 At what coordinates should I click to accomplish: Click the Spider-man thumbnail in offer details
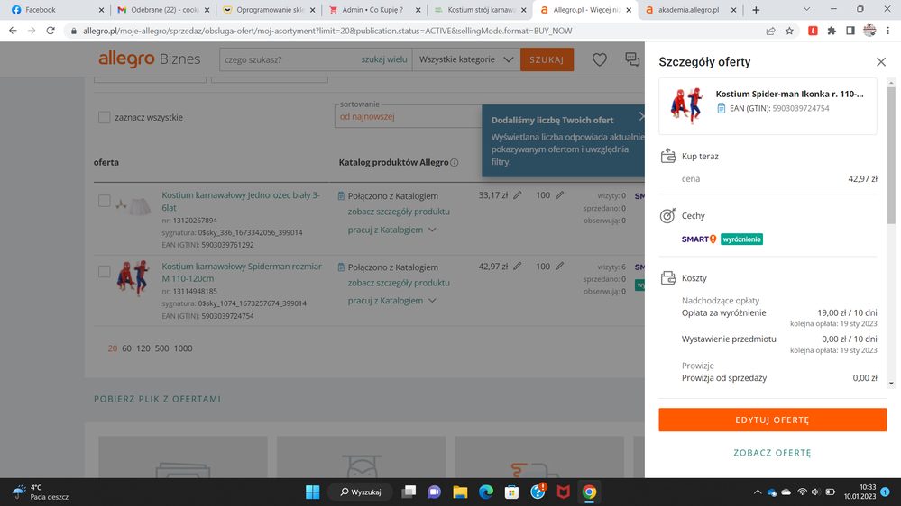[686, 105]
